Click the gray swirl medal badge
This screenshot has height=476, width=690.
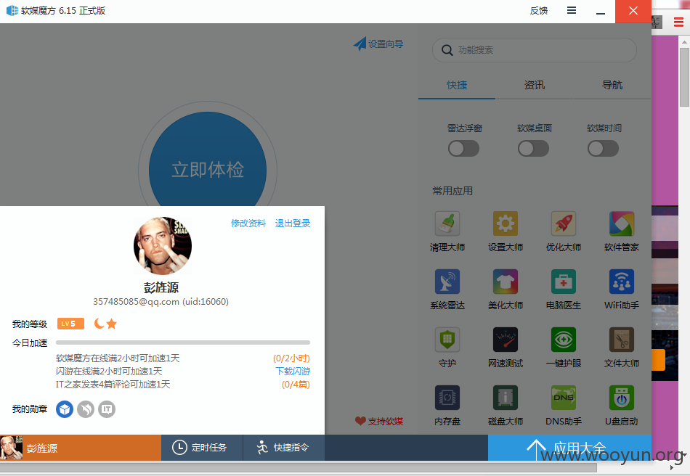pos(86,409)
